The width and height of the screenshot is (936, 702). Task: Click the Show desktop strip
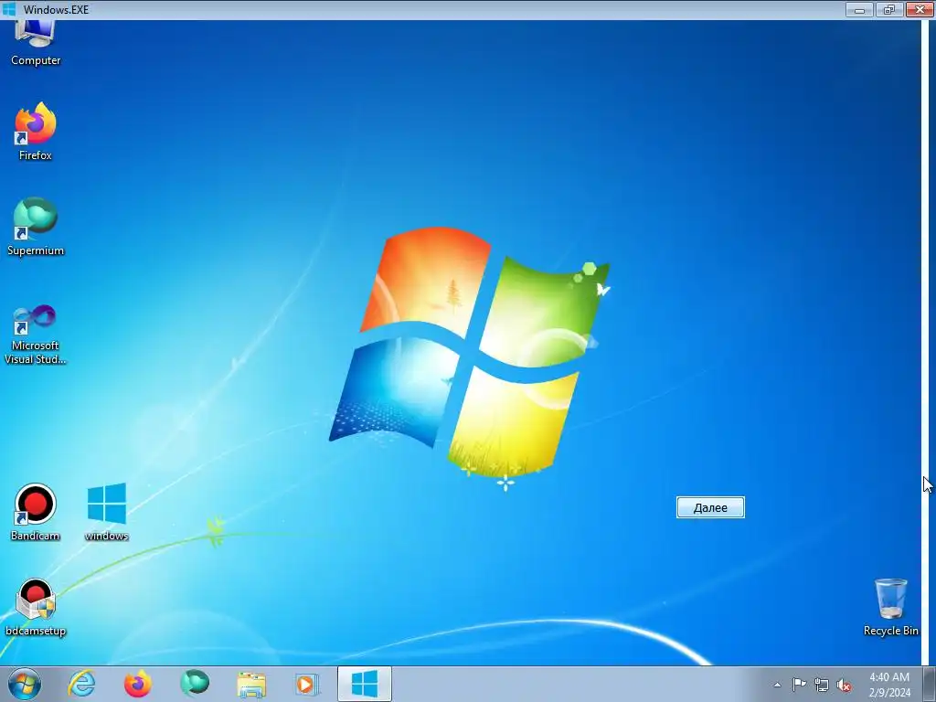click(x=930, y=684)
